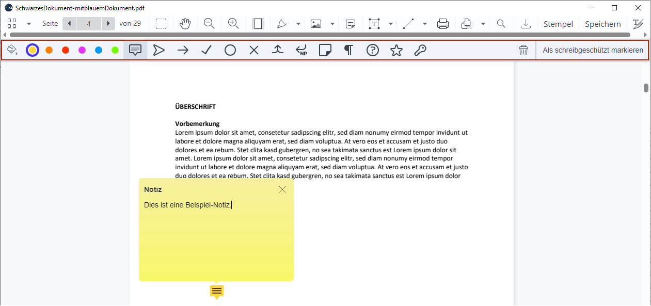Click Als schreibgeschützt markieren
Image resolution: width=651 pixels, height=306 pixels.
click(593, 50)
